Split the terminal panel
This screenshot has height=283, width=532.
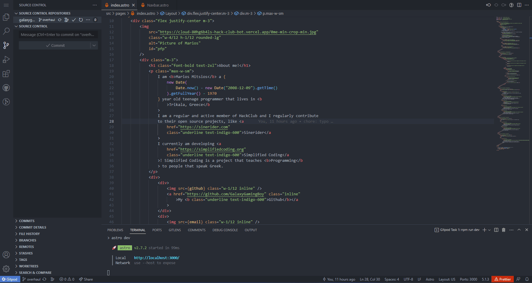pyautogui.click(x=496, y=230)
